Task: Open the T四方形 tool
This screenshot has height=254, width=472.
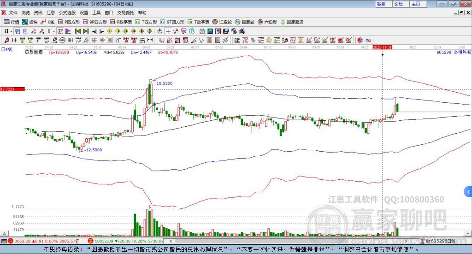Action: 146,22
